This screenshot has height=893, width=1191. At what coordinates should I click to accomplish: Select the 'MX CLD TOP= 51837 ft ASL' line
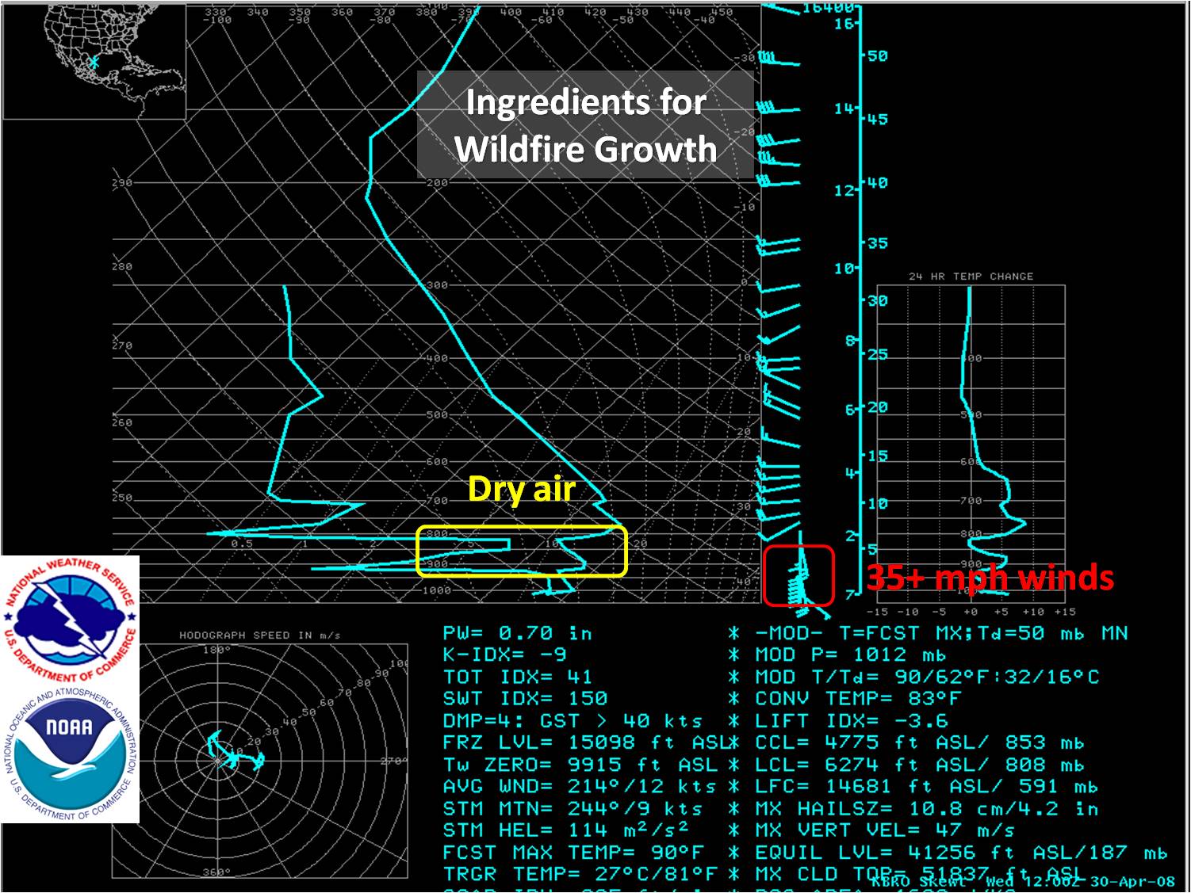coord(920,875)
